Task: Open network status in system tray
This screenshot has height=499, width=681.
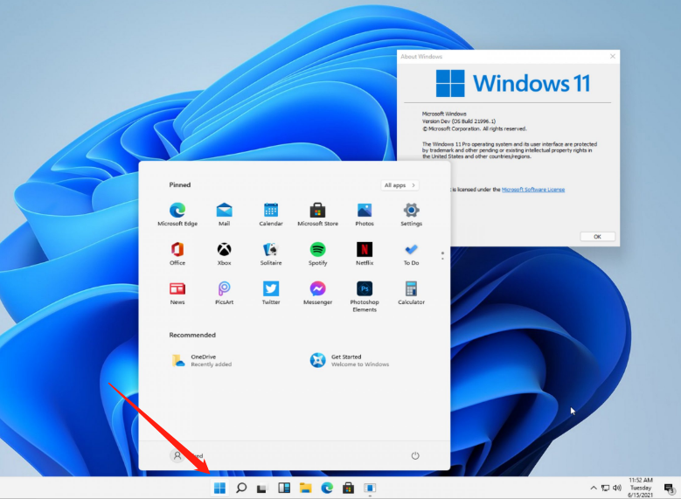Action: coord(605,488)
